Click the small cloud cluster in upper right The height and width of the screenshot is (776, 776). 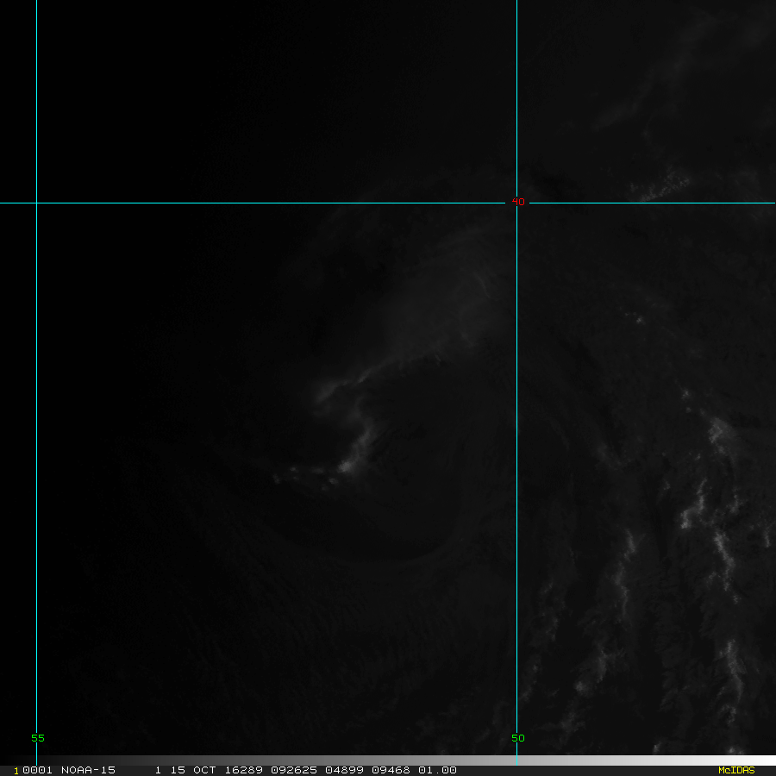point(664,187)
